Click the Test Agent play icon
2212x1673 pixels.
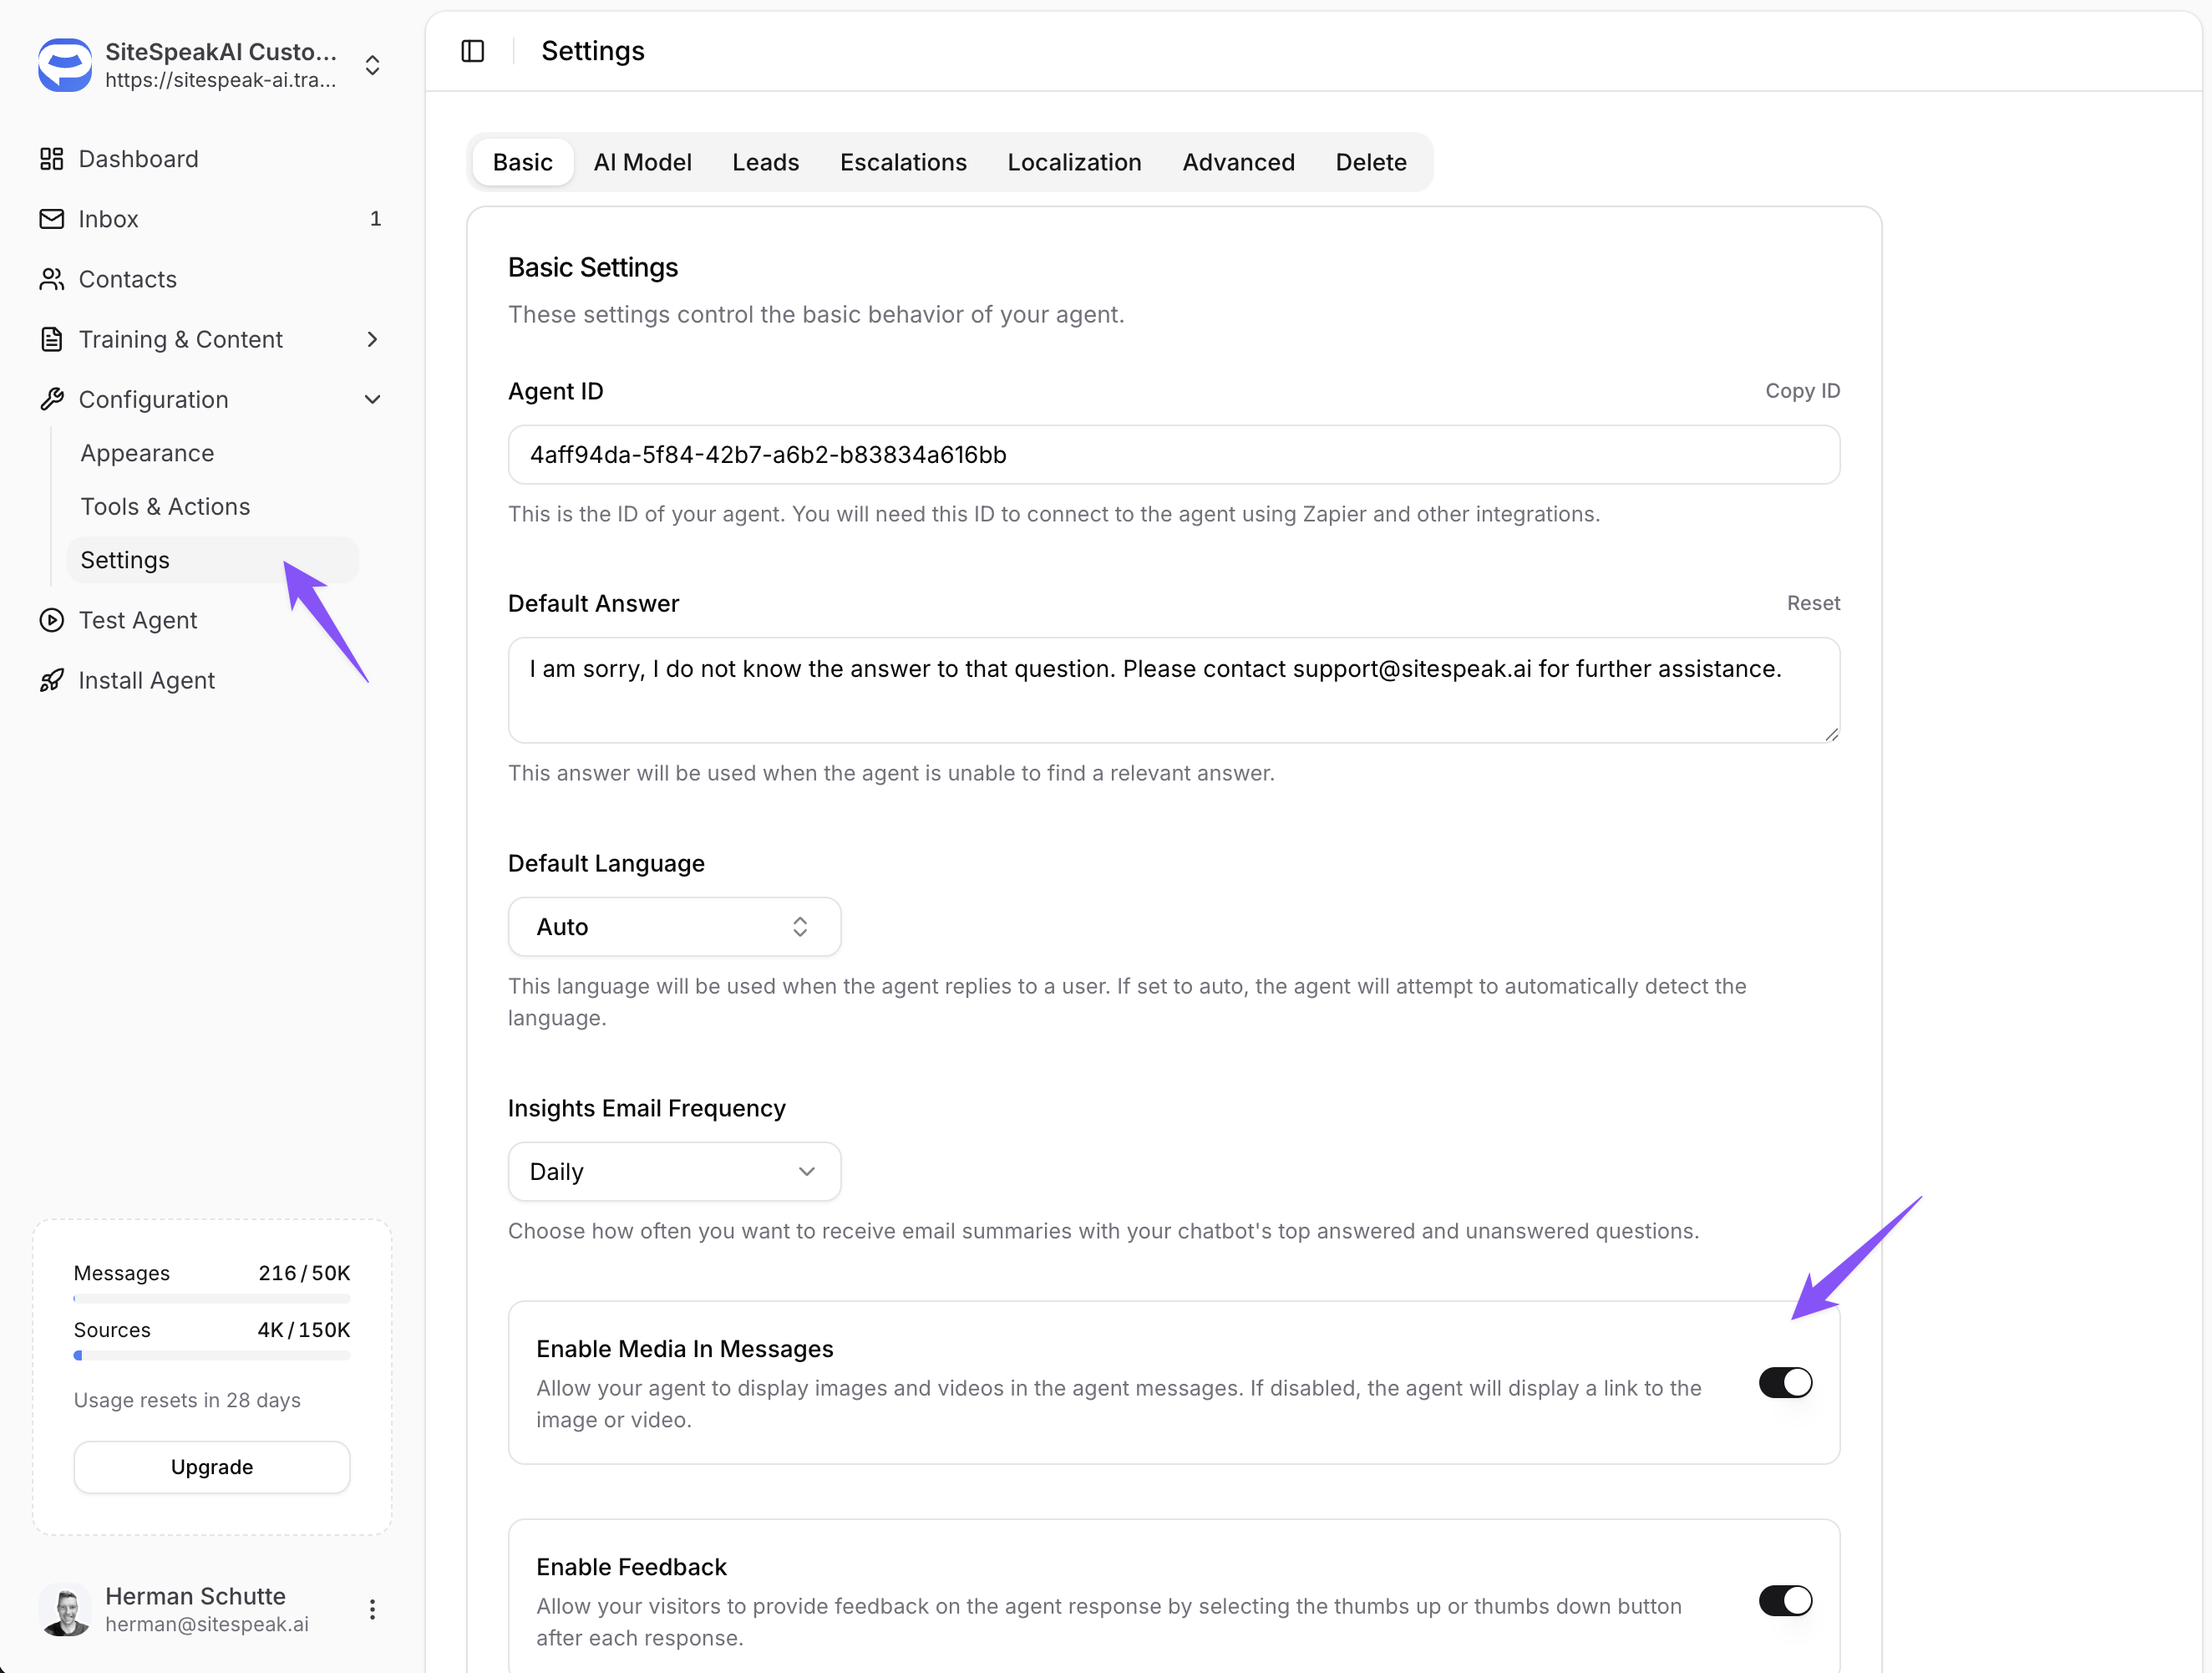pyautogui.click(x=51, y=620)
